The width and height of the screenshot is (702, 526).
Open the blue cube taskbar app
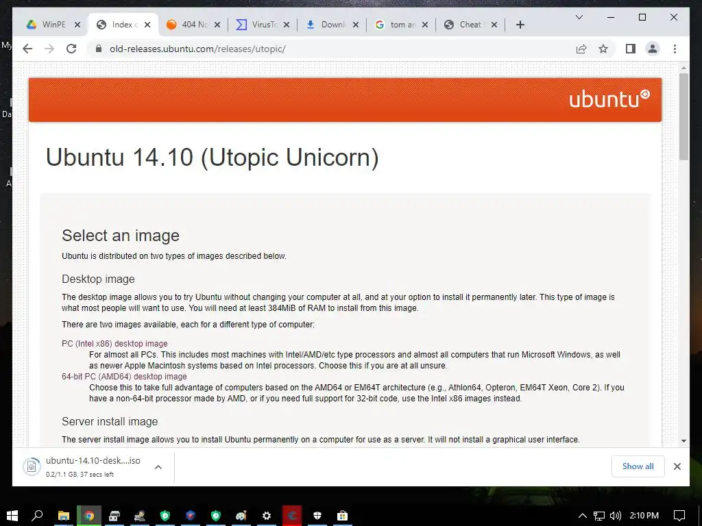click(x=191, y=516)
